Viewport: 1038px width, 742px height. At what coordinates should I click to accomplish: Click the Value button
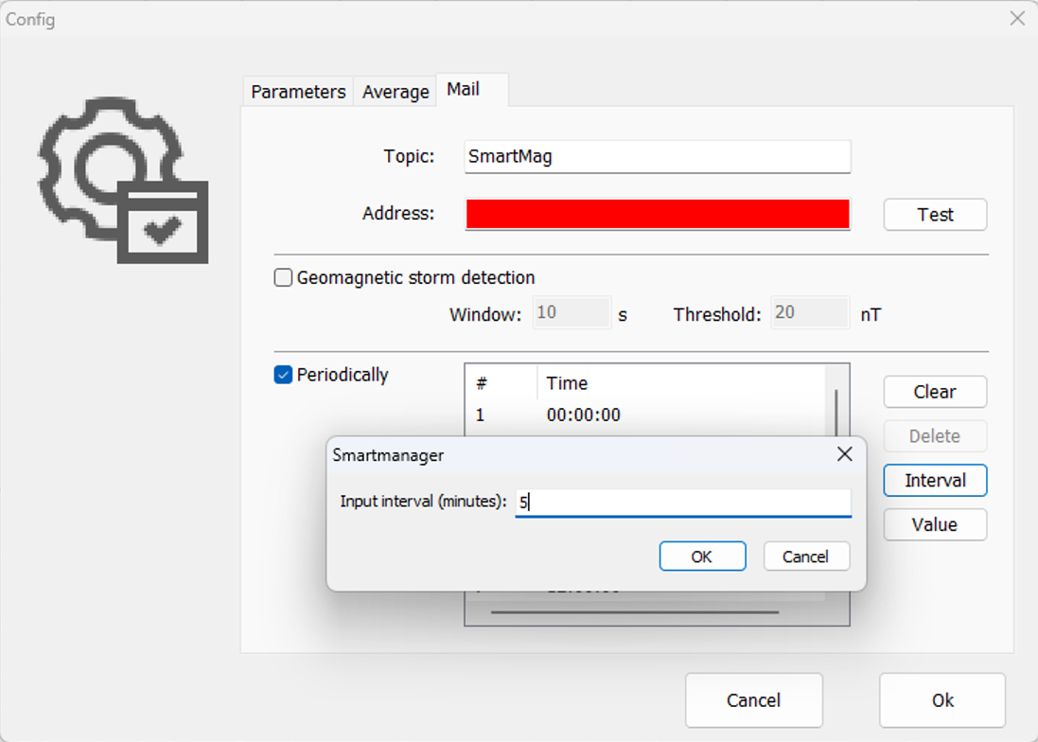pos(935,524)
